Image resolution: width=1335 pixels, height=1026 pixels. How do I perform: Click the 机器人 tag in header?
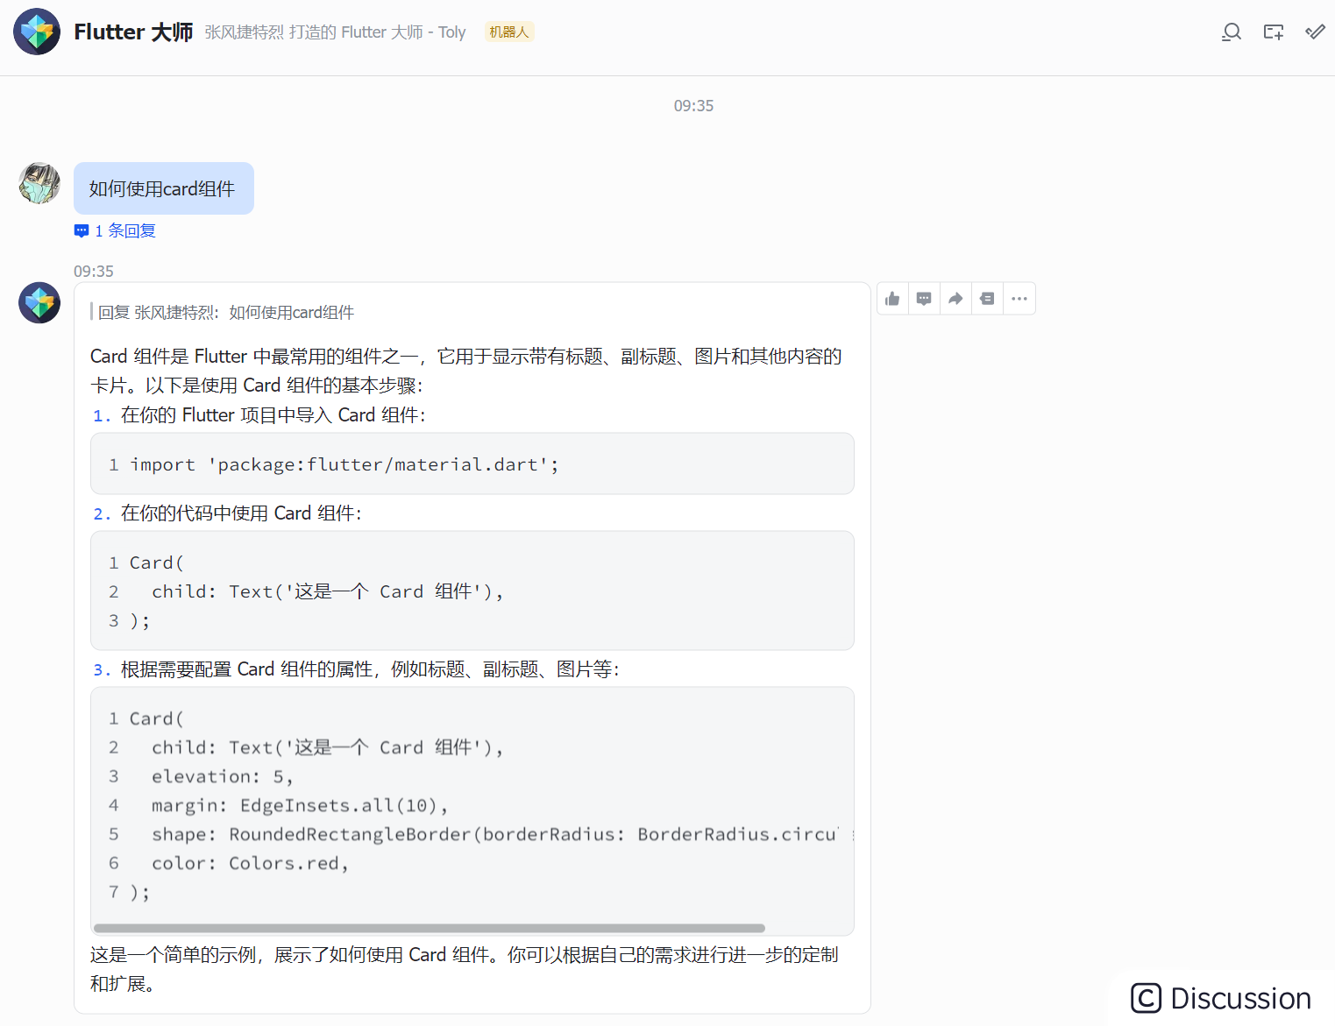click(509, 32)
